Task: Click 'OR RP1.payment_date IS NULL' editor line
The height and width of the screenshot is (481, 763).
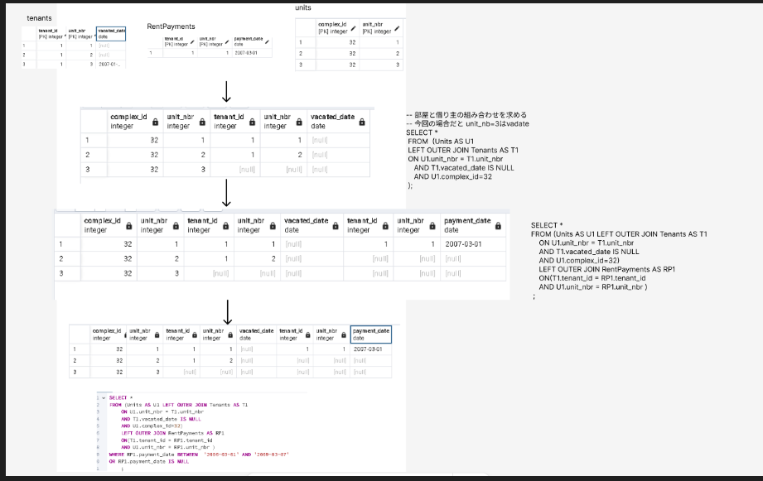Action: pyautogui.click(x=148, y=462)
